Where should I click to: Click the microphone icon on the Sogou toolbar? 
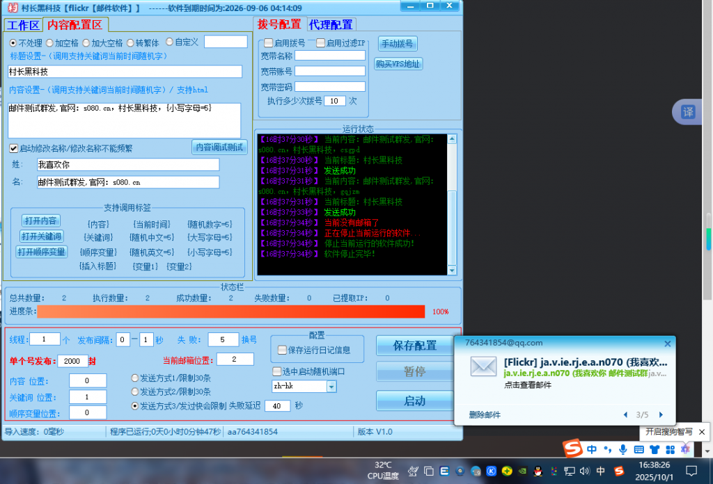tap(623, 449)
